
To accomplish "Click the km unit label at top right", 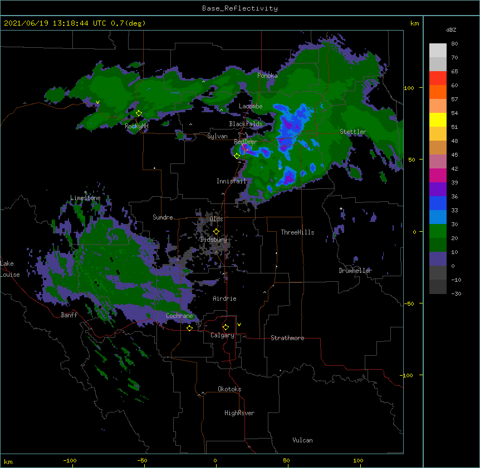I will coord(415,23).
